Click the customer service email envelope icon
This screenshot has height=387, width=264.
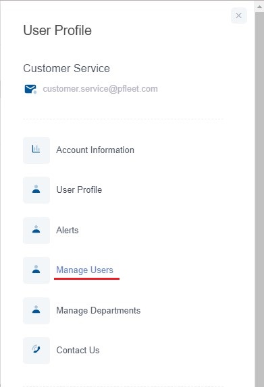(x=30, y=89)
